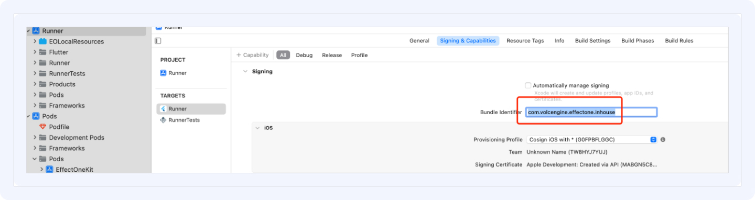755x200 pixels.
Task: Switch to the Build Settings tab
Action: pyautogui.click(x=592, y=41)
